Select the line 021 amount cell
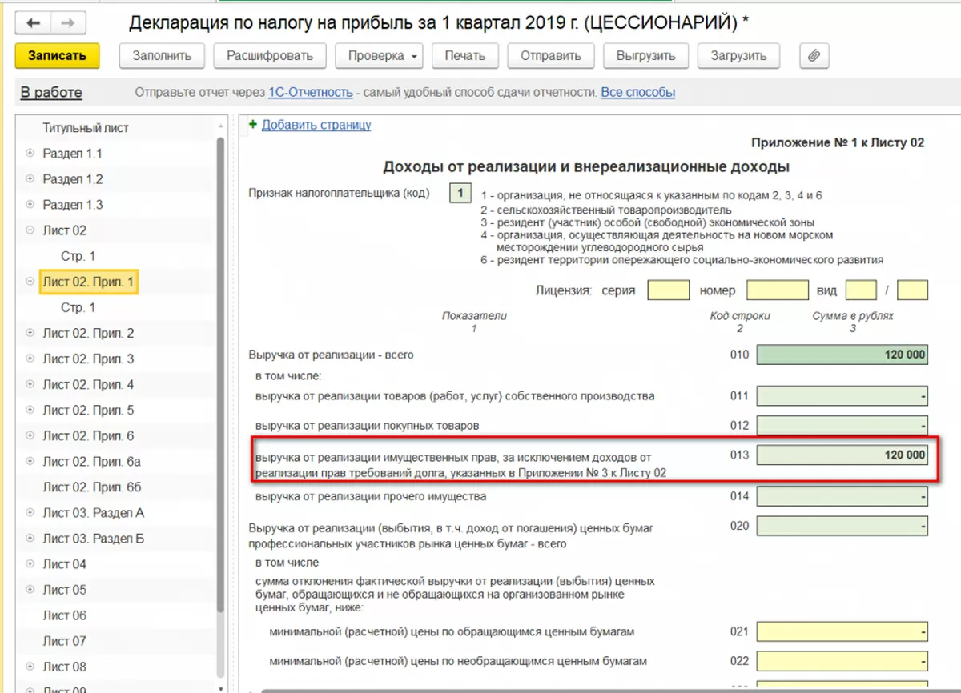This screenshot has width=961, height=693. click(x=842, y=632)
